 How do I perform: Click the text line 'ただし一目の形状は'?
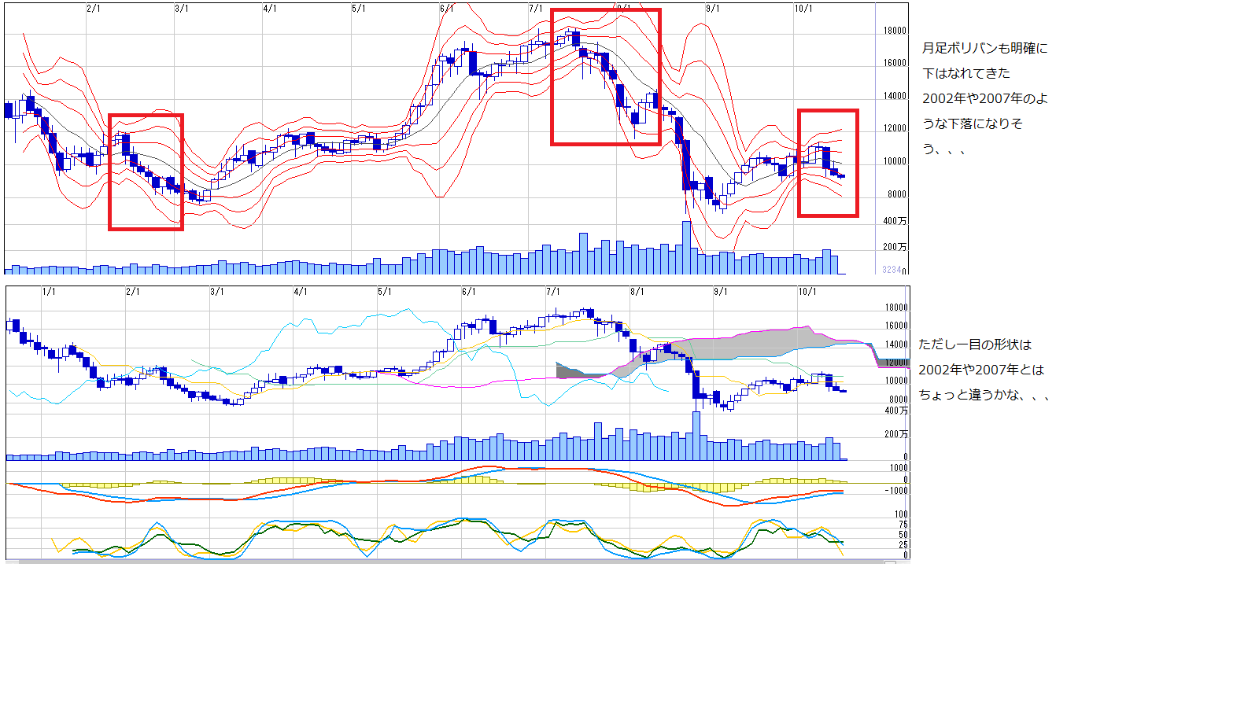[x=974, y=344]
